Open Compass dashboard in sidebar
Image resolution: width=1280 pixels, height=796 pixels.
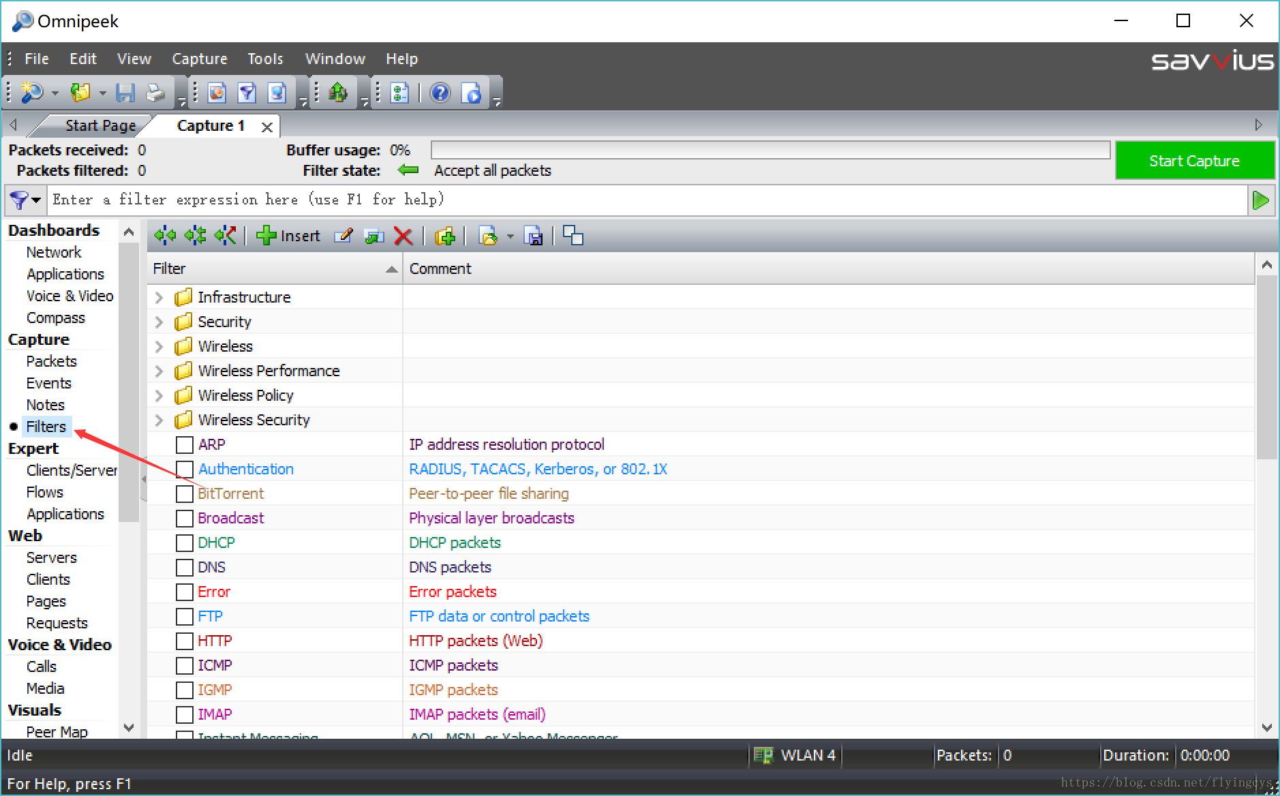55,318
